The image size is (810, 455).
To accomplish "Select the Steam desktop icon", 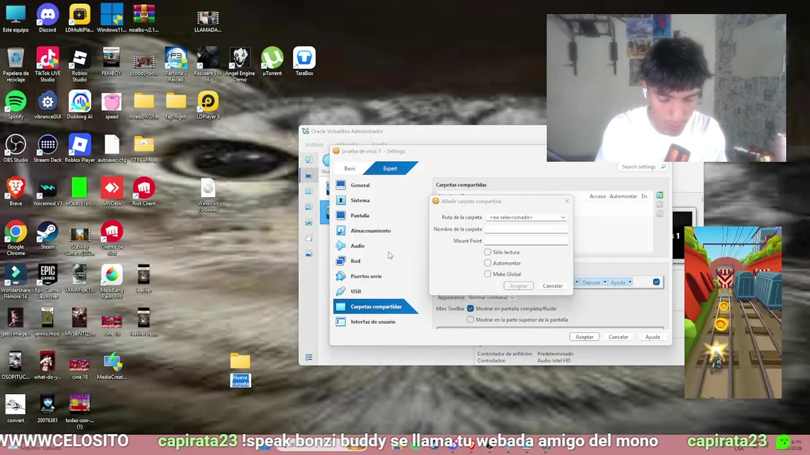I will [x=47, y=236].
